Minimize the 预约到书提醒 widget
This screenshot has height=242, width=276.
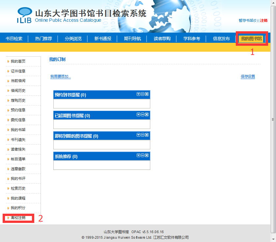coord(143,94)
